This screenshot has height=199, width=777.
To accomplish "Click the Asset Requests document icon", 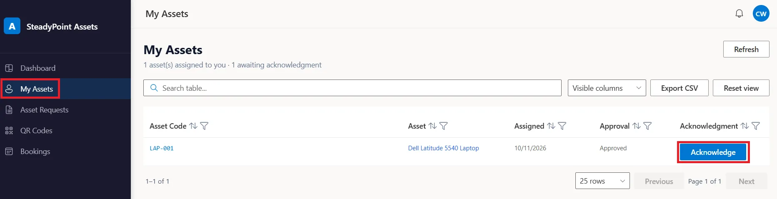I will point(9,109).
